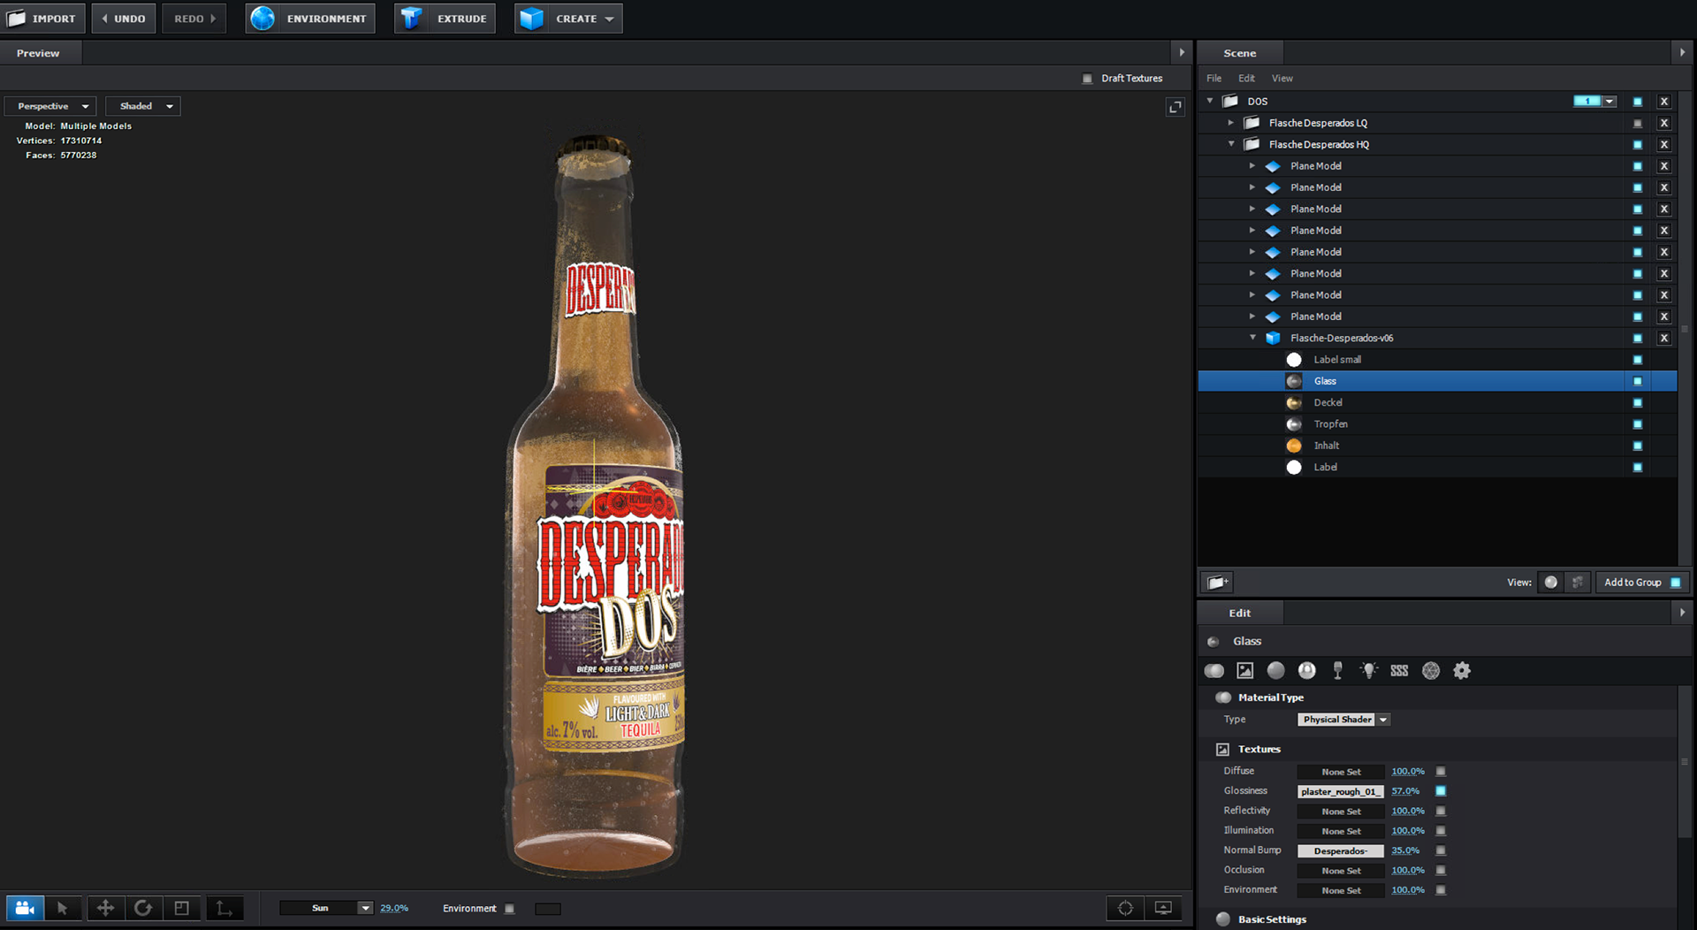Open the Environment settings button

pyautogui.click(x=310, y=19)
